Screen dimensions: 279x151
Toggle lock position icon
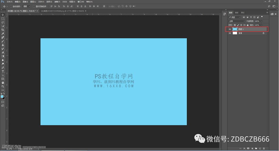click(x=241, y=25)
